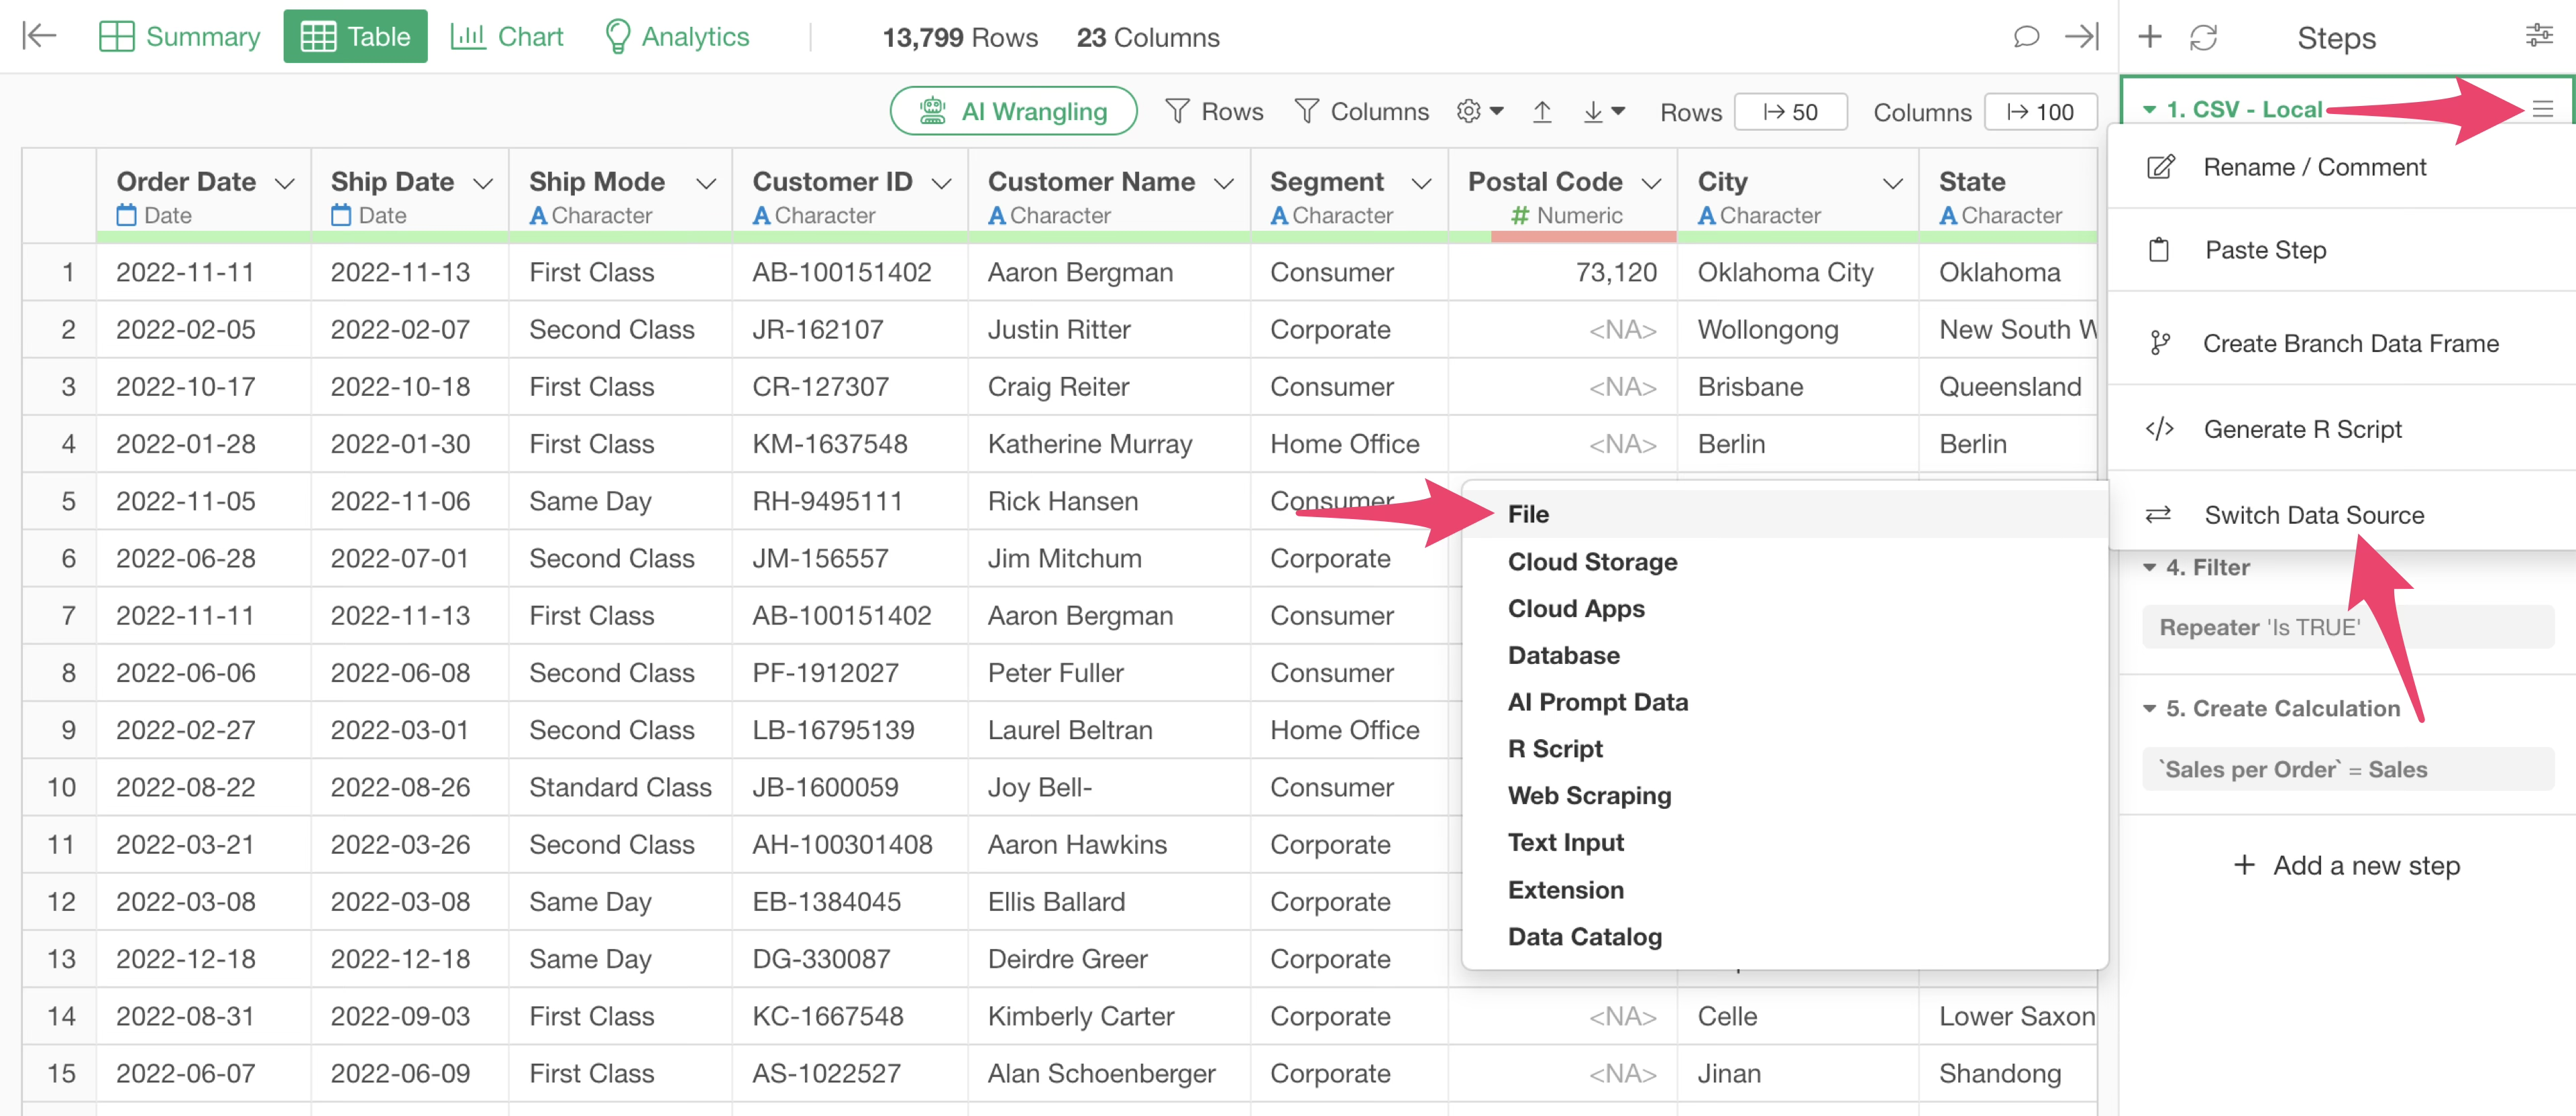Image resolution: width=2576 pixels, height=1116 pixels.
Task: Click the collapse-left arrow icon
Action: point(39,37)
